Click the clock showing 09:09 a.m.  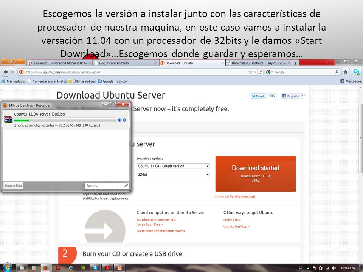[x=348, y=268]
